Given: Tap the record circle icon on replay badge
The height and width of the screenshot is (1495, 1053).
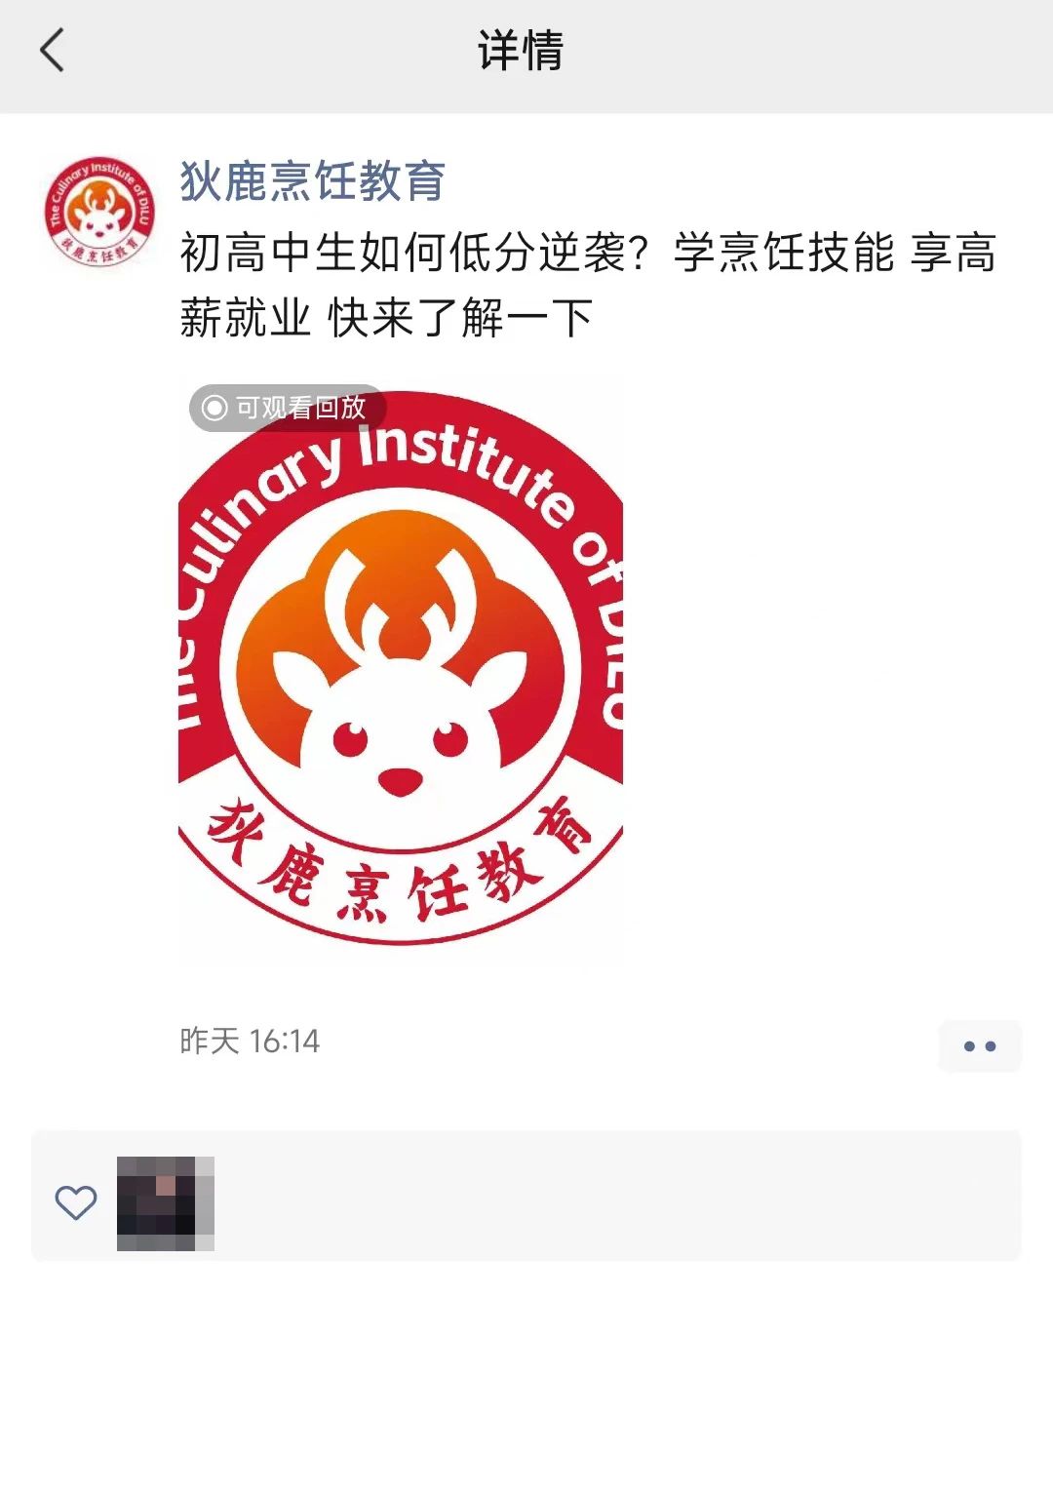Looking at the screenshot, I should (x=214, y=408).
